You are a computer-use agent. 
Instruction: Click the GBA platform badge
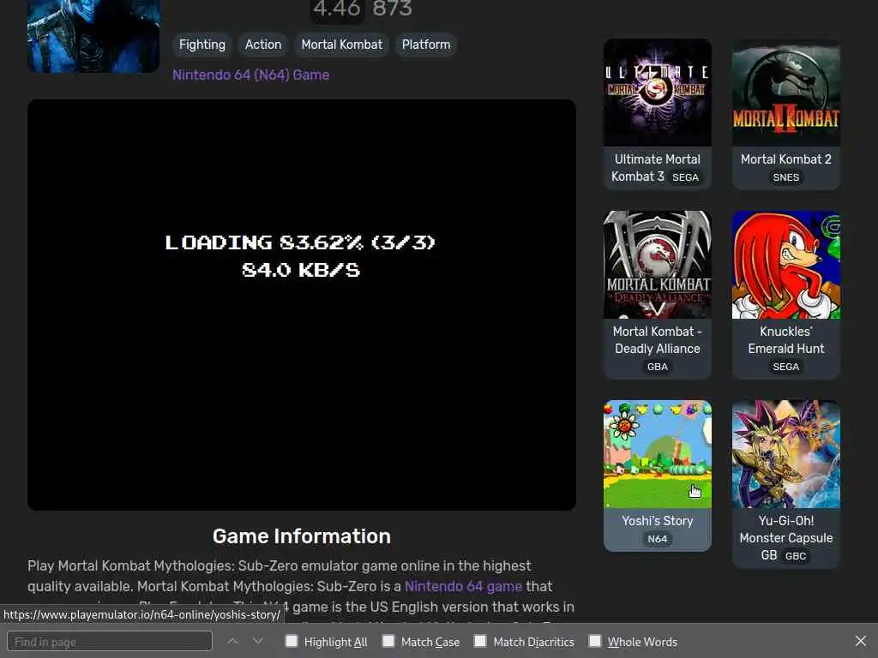(658, 367)
